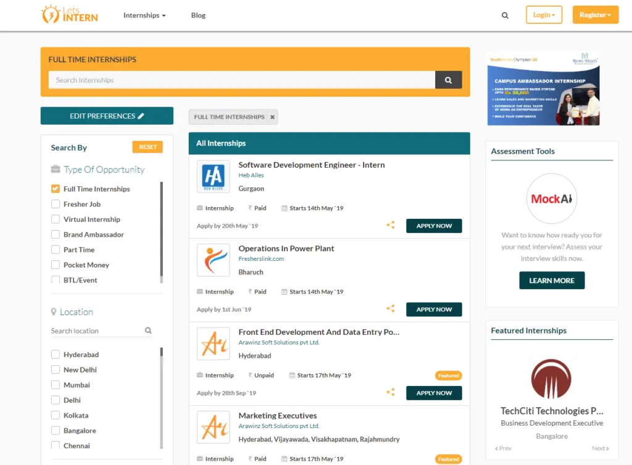
Task: Reset the search filters
Action: tap(148, 147)
